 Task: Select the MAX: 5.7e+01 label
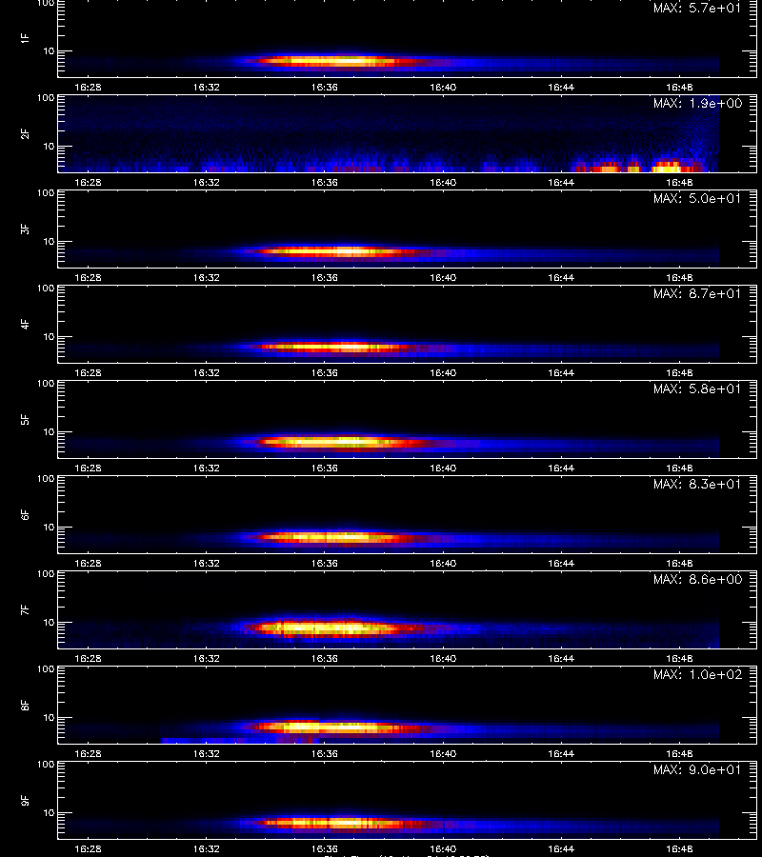point(697,8)
